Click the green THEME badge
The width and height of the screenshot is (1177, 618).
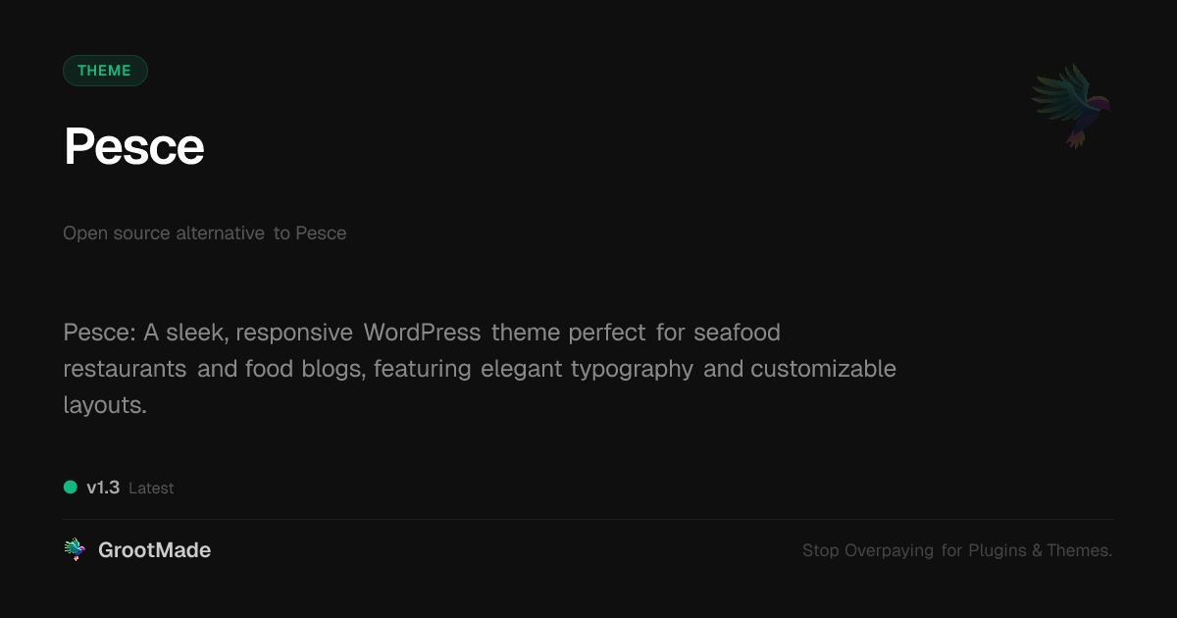click(x=105, y=71)
